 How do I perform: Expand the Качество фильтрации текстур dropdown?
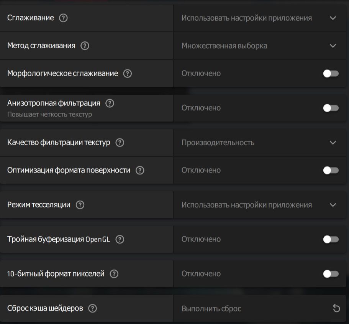(333, 143)
